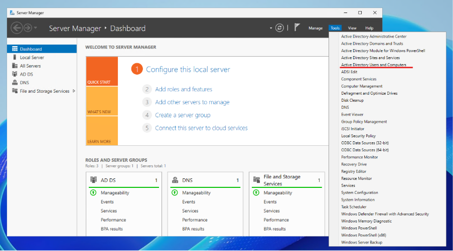This screenshot has height=251, width=453.
Task: Click the refresh icon in the header
Action: tap(280, 28)
